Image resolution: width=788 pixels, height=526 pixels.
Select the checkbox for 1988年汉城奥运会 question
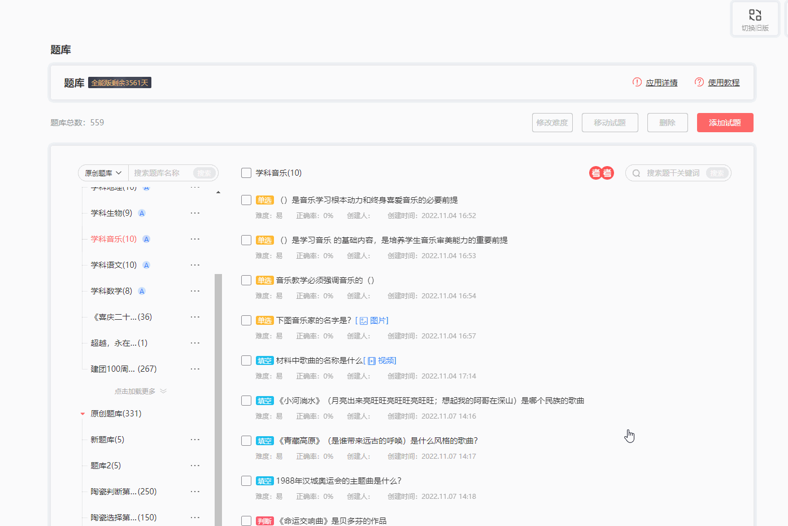pos(246,481)
